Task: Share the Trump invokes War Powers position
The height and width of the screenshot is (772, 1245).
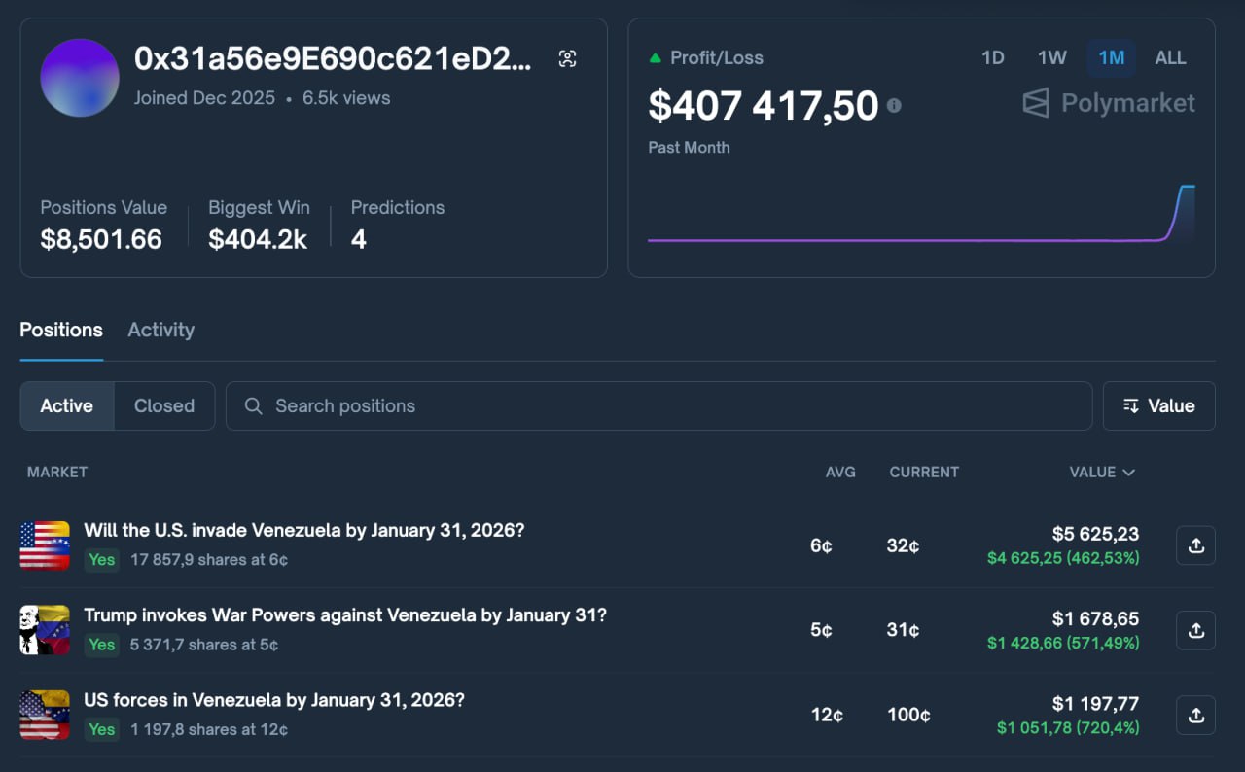Action: 1195,630
